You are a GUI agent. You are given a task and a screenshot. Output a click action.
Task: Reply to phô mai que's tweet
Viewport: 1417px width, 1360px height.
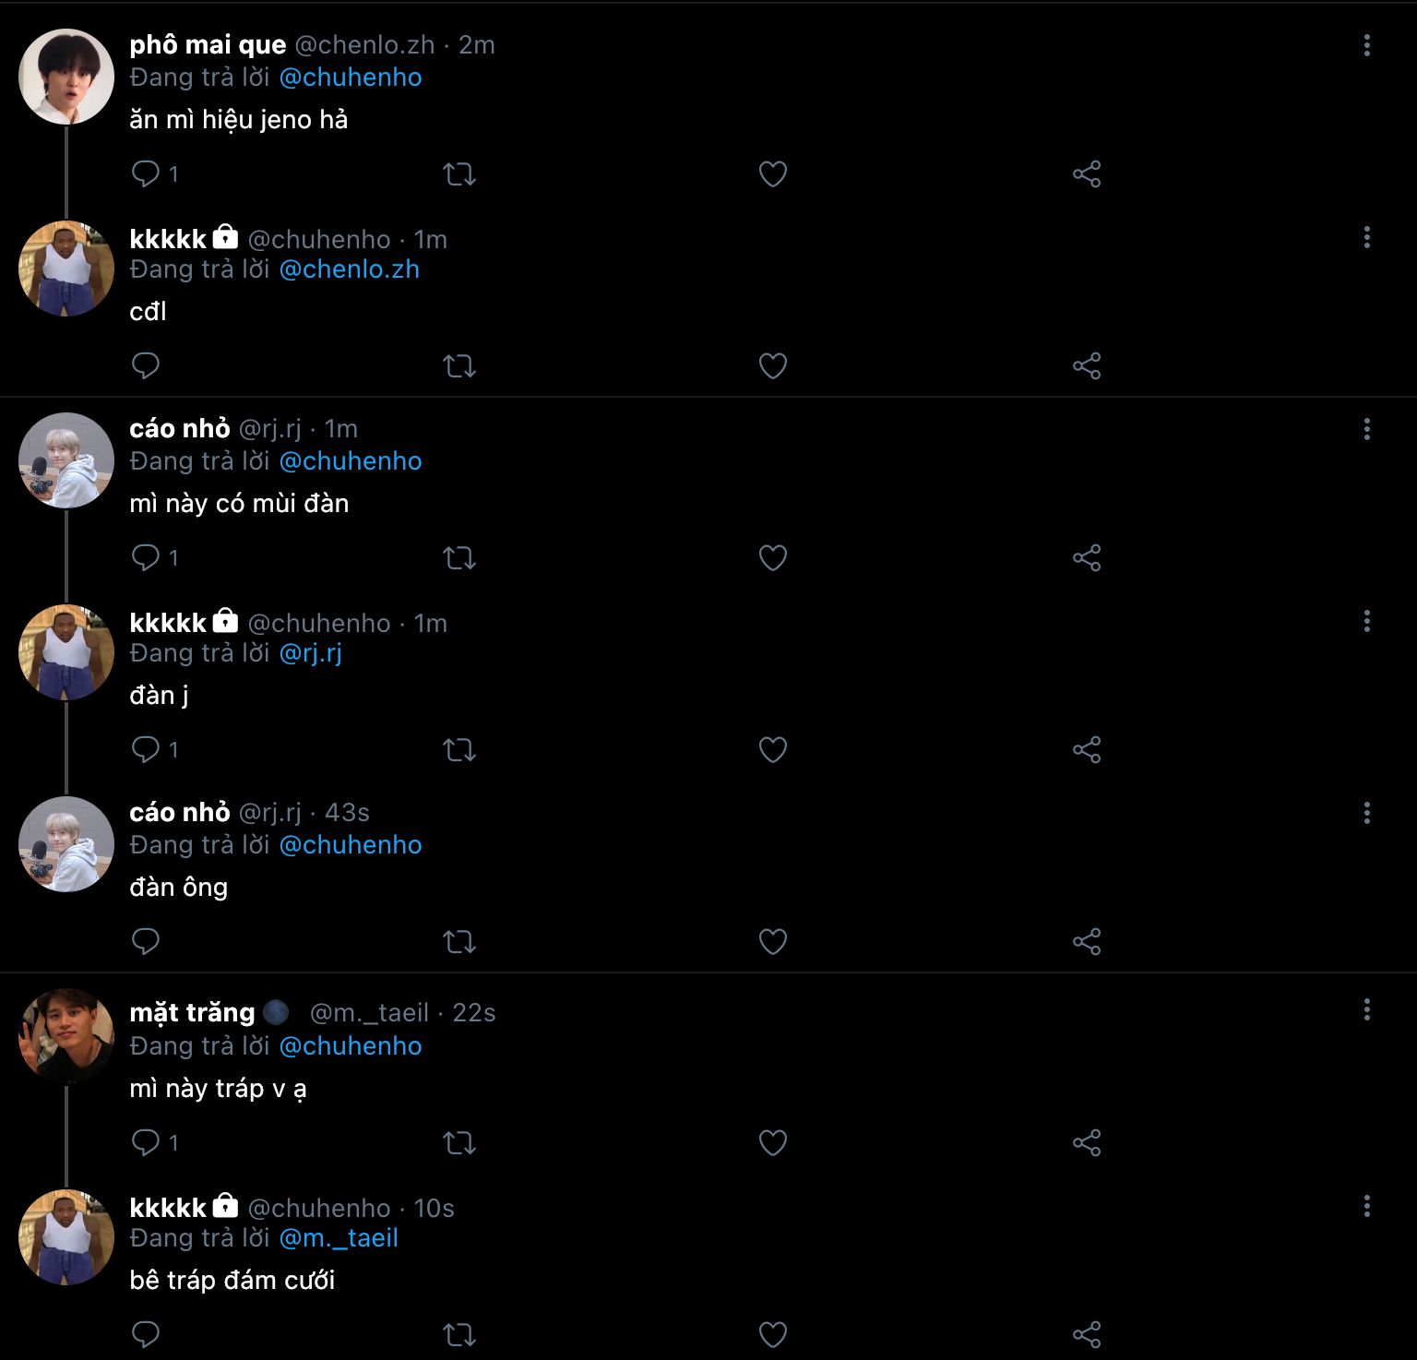[x=146, y=173]
